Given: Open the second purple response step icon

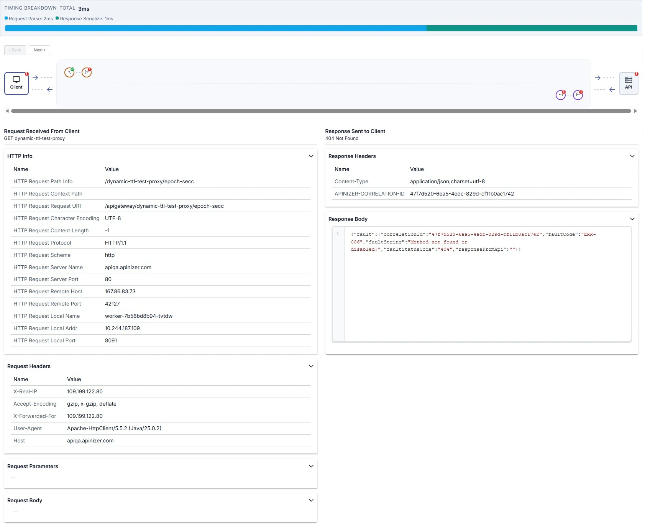Looking at the screenshot, I should tap(578, 95).
